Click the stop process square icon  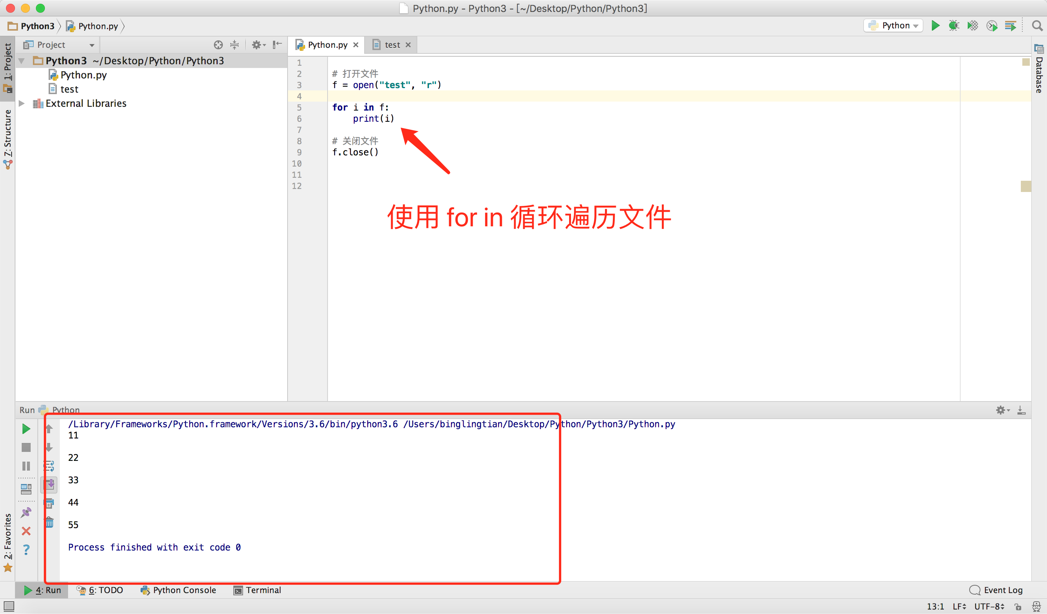(26, 447)
